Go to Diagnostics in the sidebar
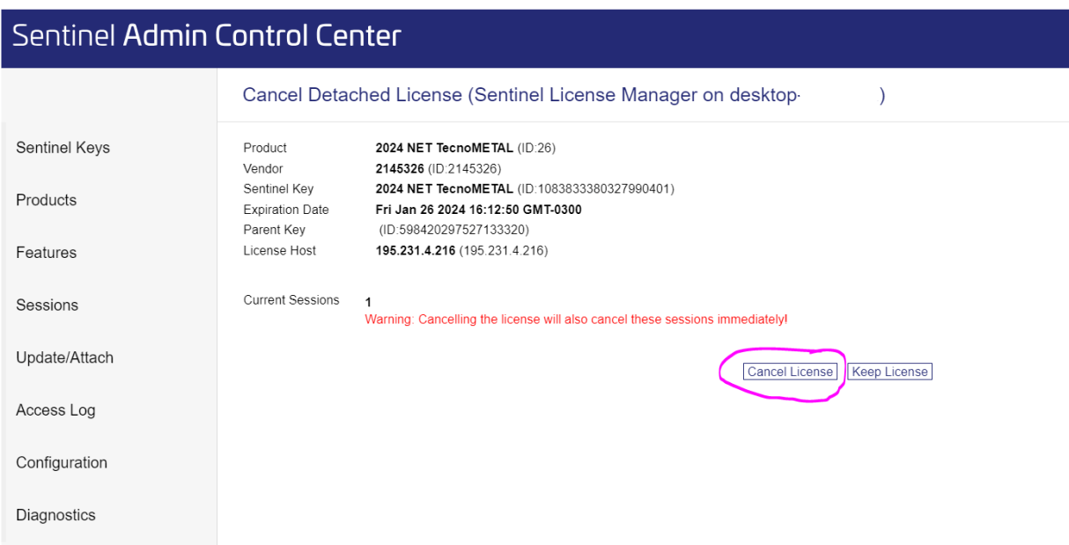 click(55, 515)
